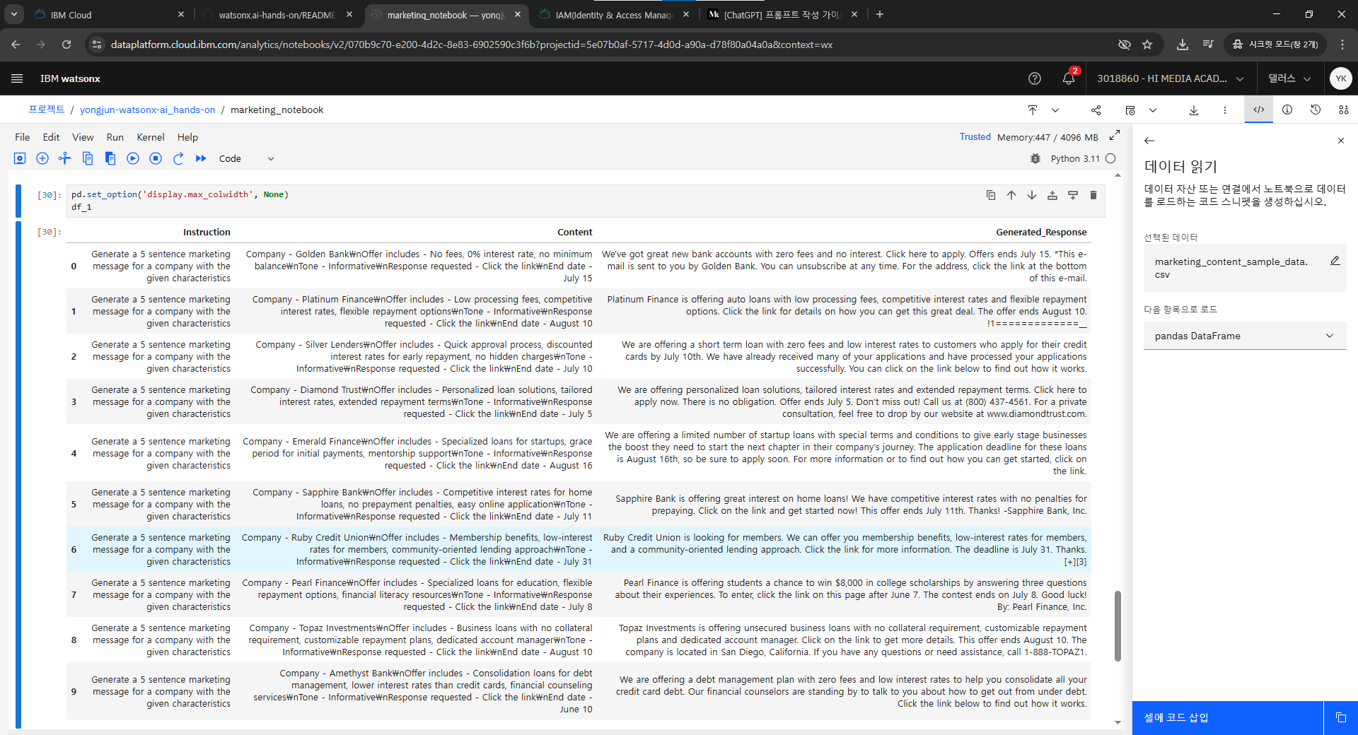Switch to the watsonx.ai-hands-on/README browser tab
1358x735 pixels.
tap(277, 14)
